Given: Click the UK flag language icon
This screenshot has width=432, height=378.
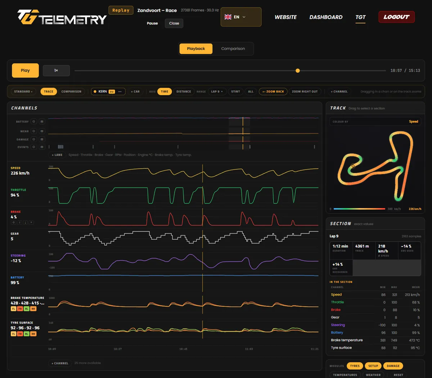Looking at the screenshot, I should 228,17.
